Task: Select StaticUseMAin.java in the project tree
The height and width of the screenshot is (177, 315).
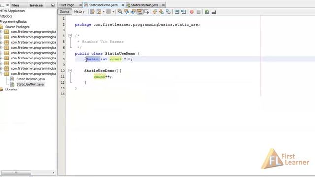Action: (x=30, y=84)
